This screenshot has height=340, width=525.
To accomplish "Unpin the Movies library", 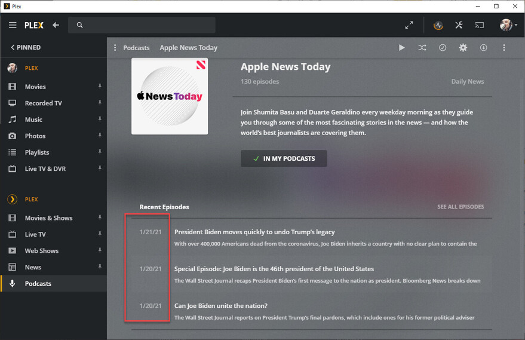I will [x=100, y=87].
